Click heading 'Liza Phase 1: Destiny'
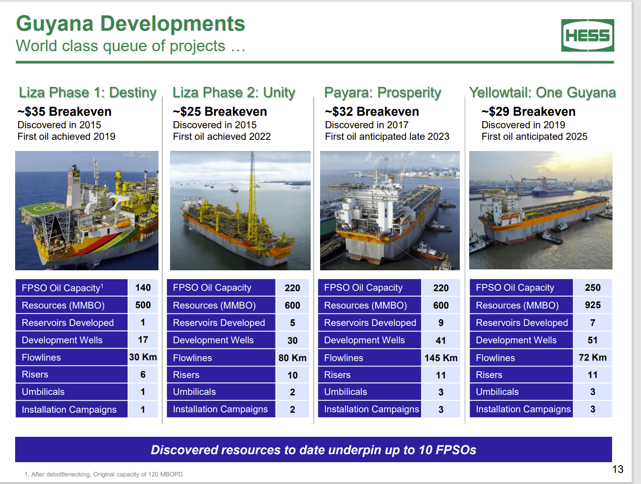 click(x=88, y=92)
